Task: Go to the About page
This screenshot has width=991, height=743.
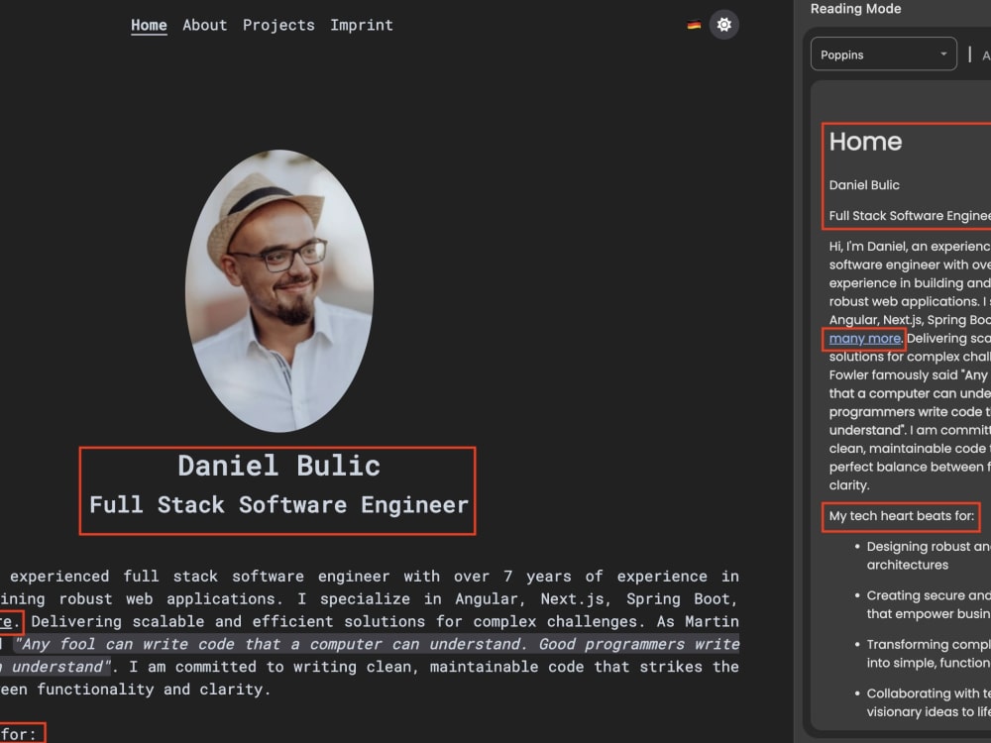Action: pos(205,26)
